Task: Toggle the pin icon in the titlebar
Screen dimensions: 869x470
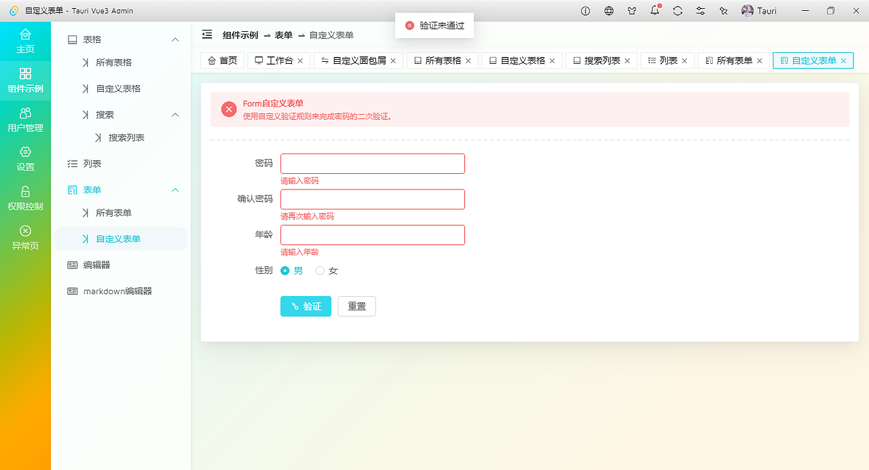Action: tap(723, 10)
